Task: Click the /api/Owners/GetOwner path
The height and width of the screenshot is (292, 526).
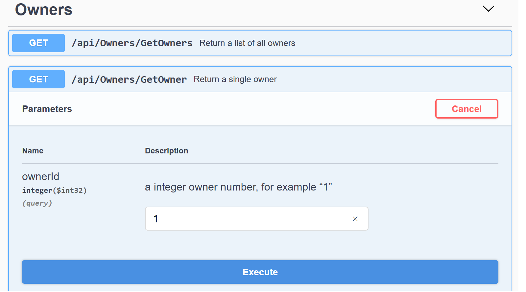Action: [x=129, y=79]
